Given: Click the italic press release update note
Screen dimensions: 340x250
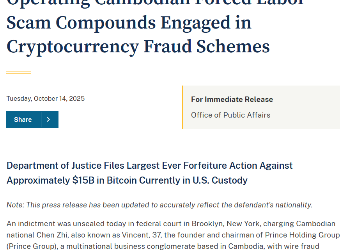Looking at the screenshot, I should 159,205.
